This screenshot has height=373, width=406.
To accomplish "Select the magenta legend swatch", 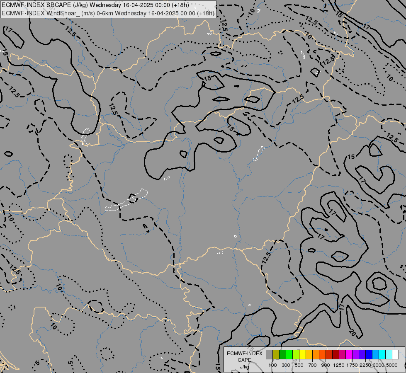I will tap(349, 354).
